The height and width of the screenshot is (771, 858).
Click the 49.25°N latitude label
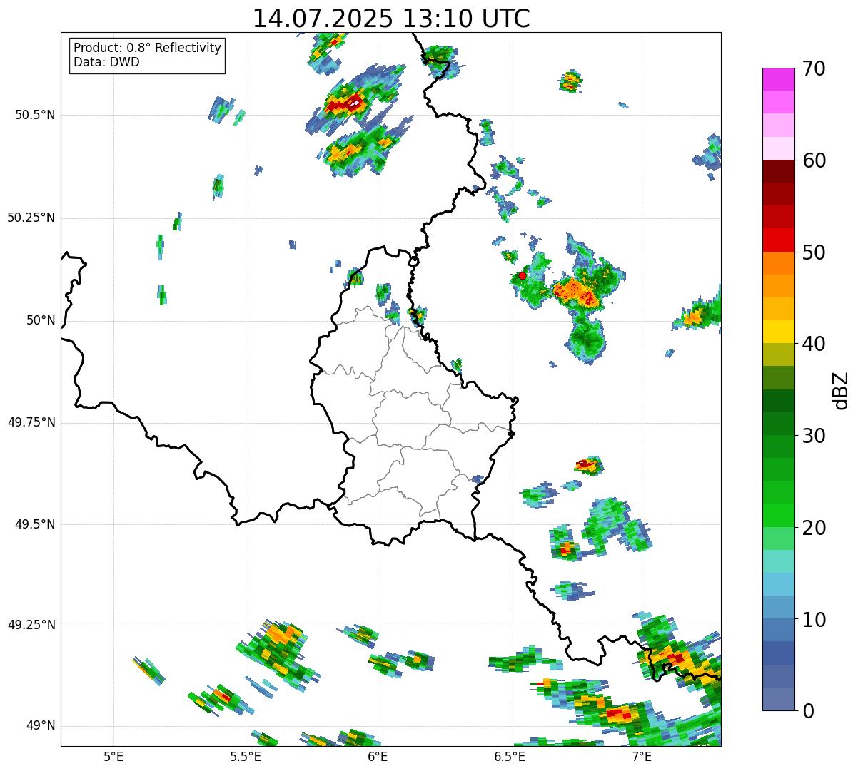(31, 625)
